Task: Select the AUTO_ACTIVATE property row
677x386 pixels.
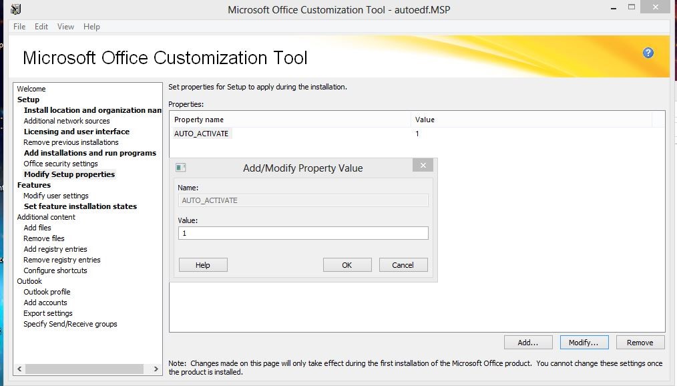Action: (x=417, y=134)
